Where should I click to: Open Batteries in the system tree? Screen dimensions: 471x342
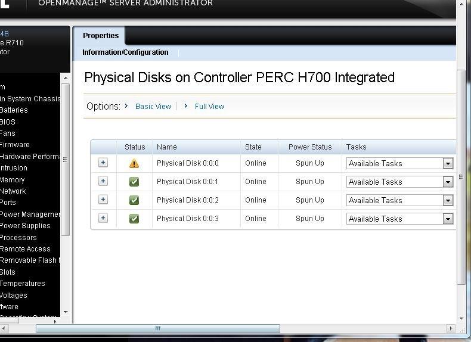pos(14,110)
